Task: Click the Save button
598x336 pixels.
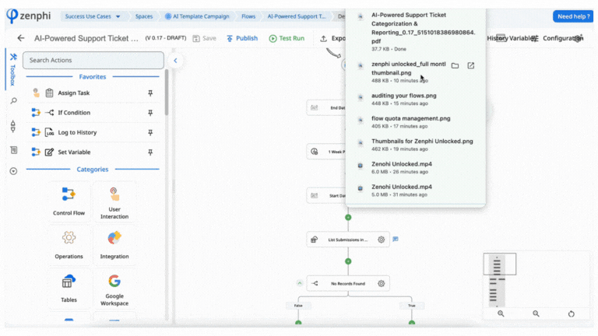Action: (205, 38)
